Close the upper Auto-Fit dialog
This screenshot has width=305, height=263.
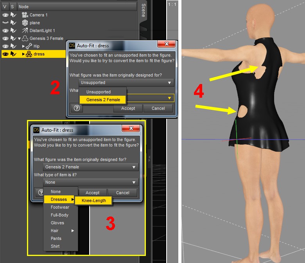tap(167, 44)
